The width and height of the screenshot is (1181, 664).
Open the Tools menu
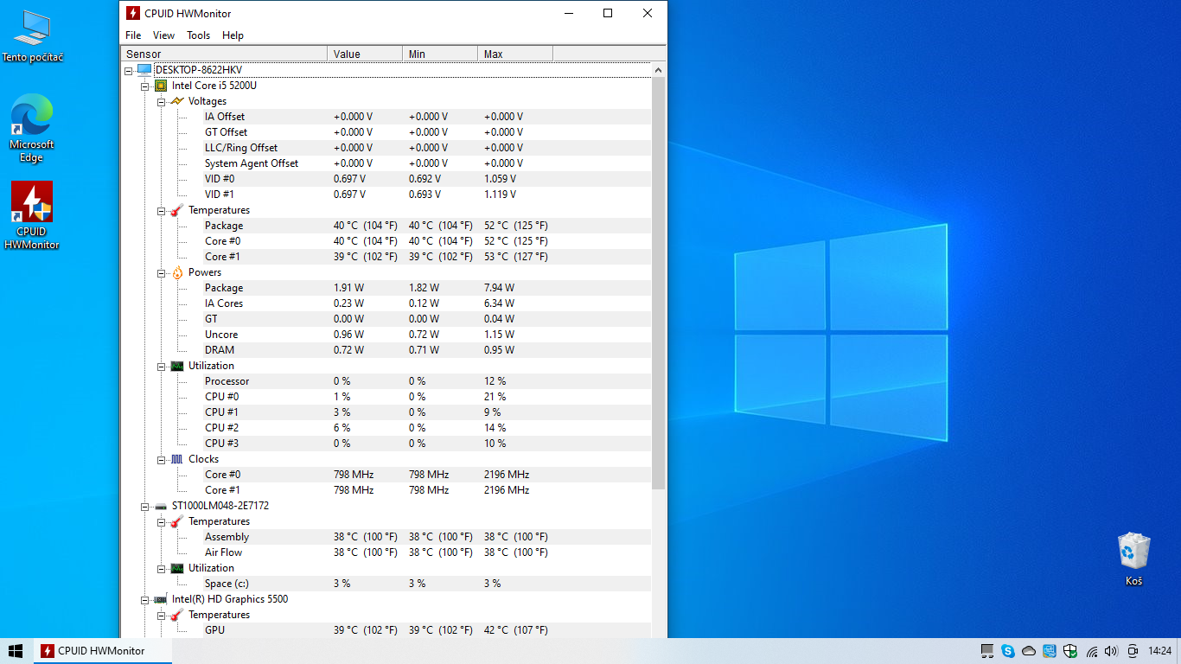tap(198, 35)
